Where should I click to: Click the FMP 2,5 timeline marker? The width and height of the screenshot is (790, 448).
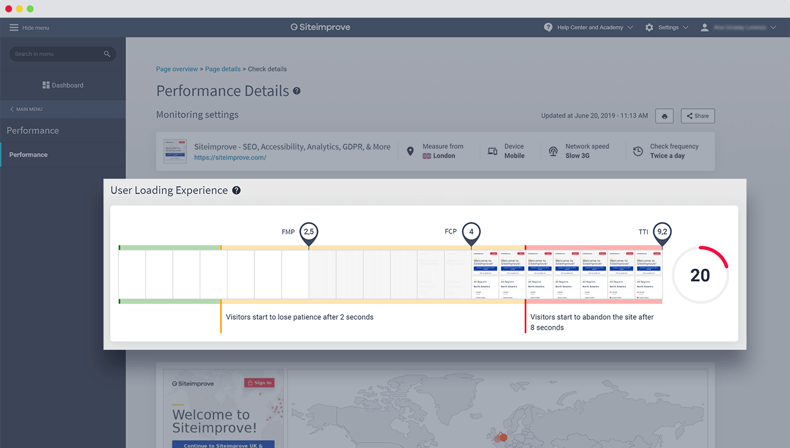tap(309, 232)
